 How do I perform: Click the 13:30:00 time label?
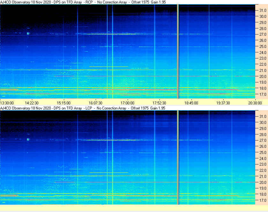(7, 103)
